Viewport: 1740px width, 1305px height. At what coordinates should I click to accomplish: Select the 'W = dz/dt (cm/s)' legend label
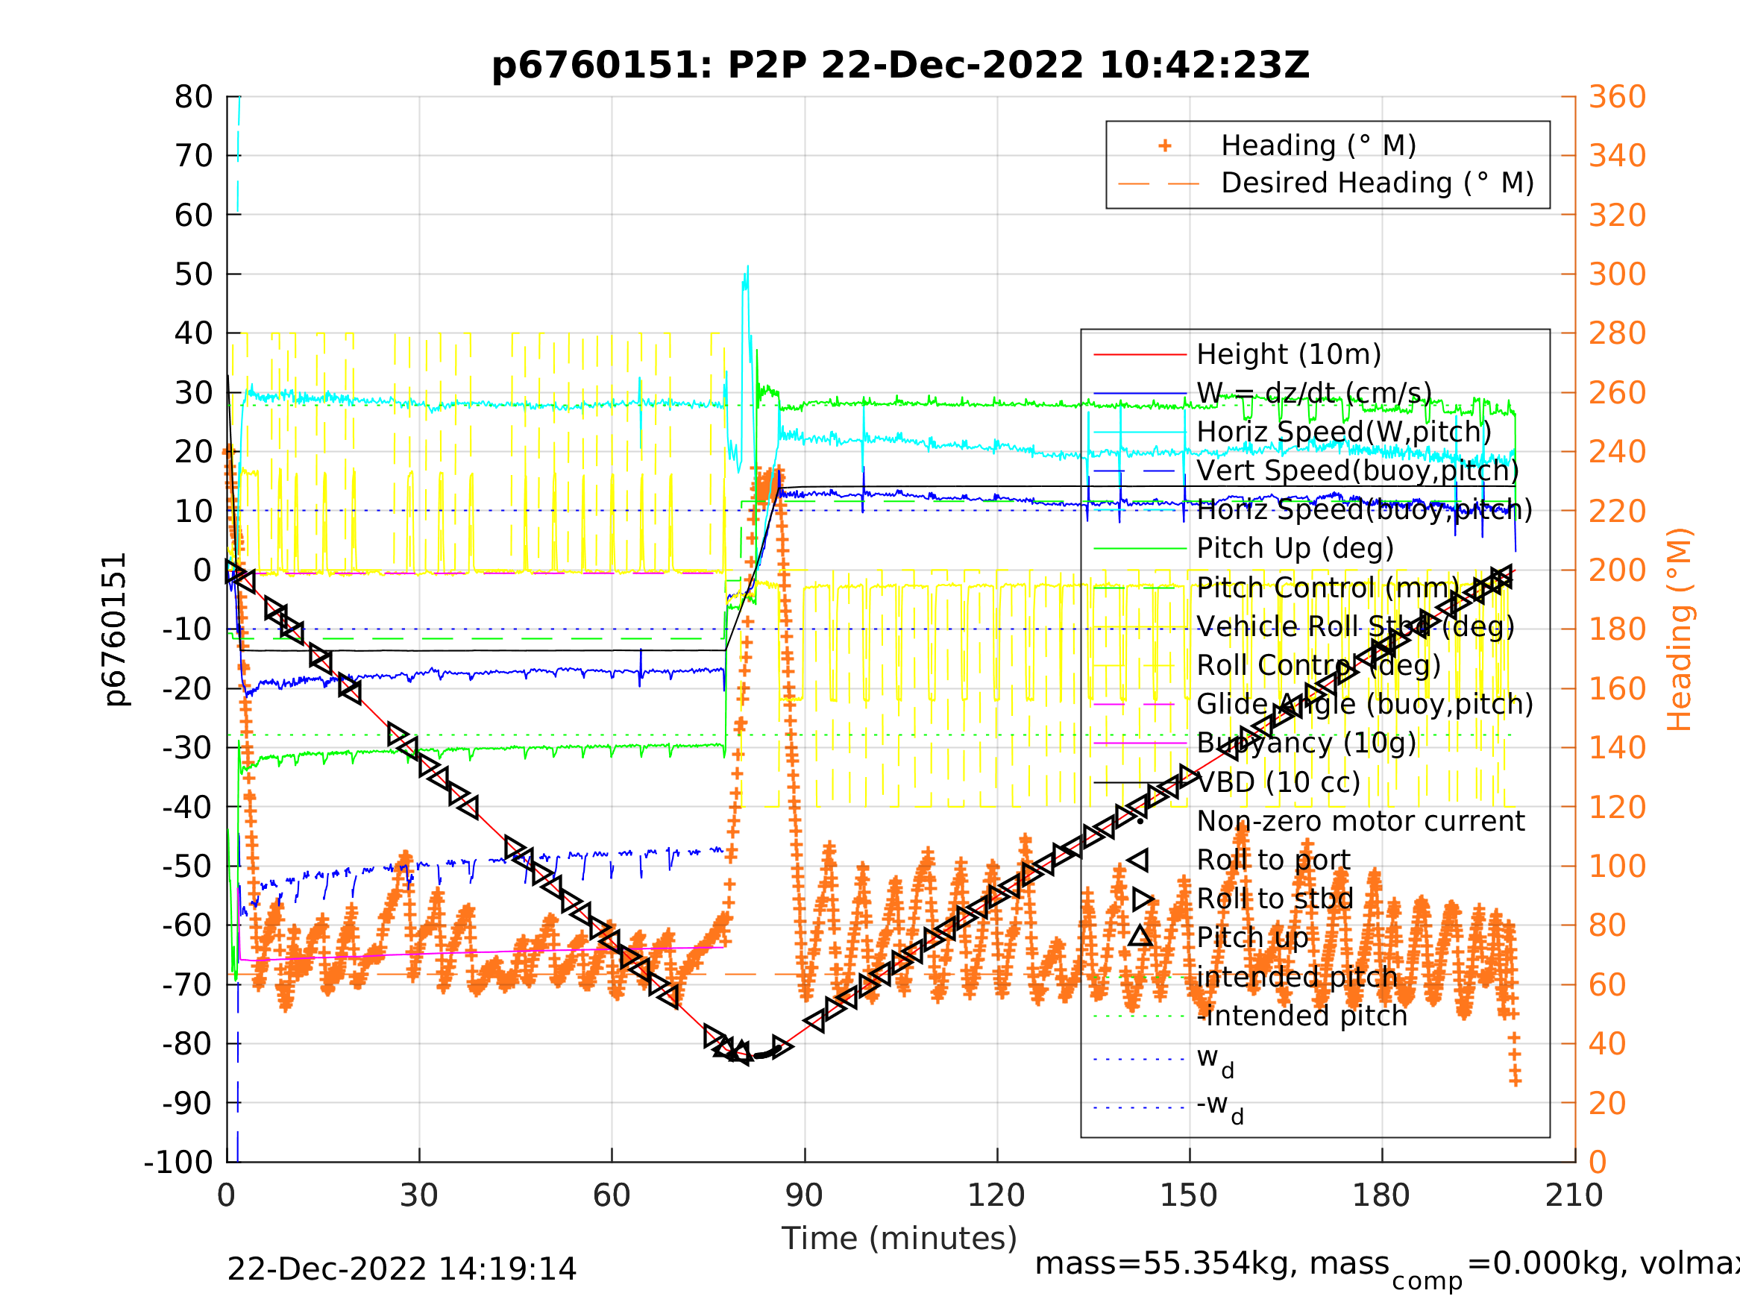tap(1313, 393)
